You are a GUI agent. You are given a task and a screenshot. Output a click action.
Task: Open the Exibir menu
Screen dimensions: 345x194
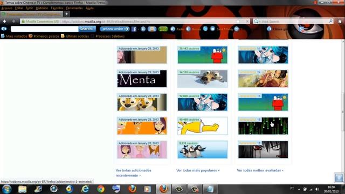[x=29, y=8]
